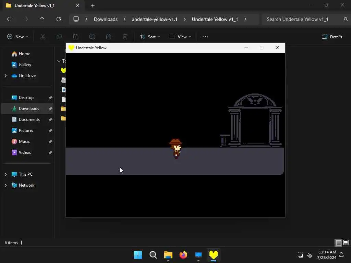
Task: Open the See more ellipsis menu
Action: 205,37
